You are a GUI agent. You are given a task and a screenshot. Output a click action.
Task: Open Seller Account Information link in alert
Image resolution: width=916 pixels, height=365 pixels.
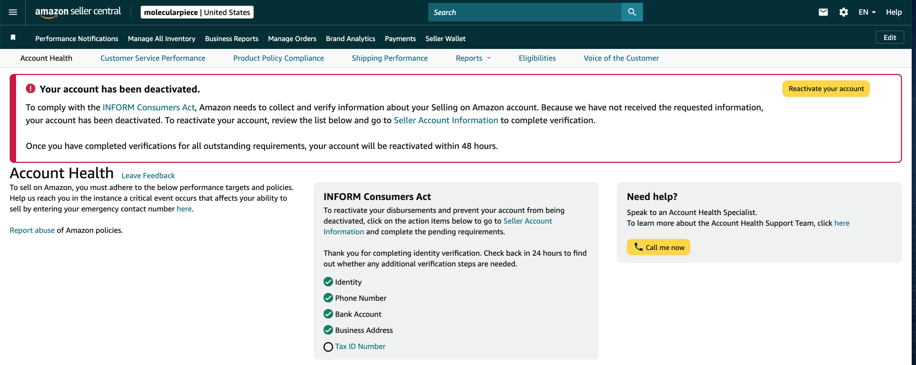tap(446, 120)
